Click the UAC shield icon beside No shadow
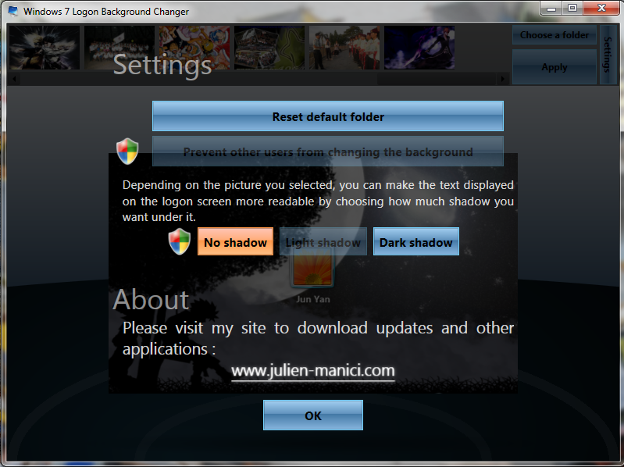Viewport: 624px width, 467px height. pos(180,241)
